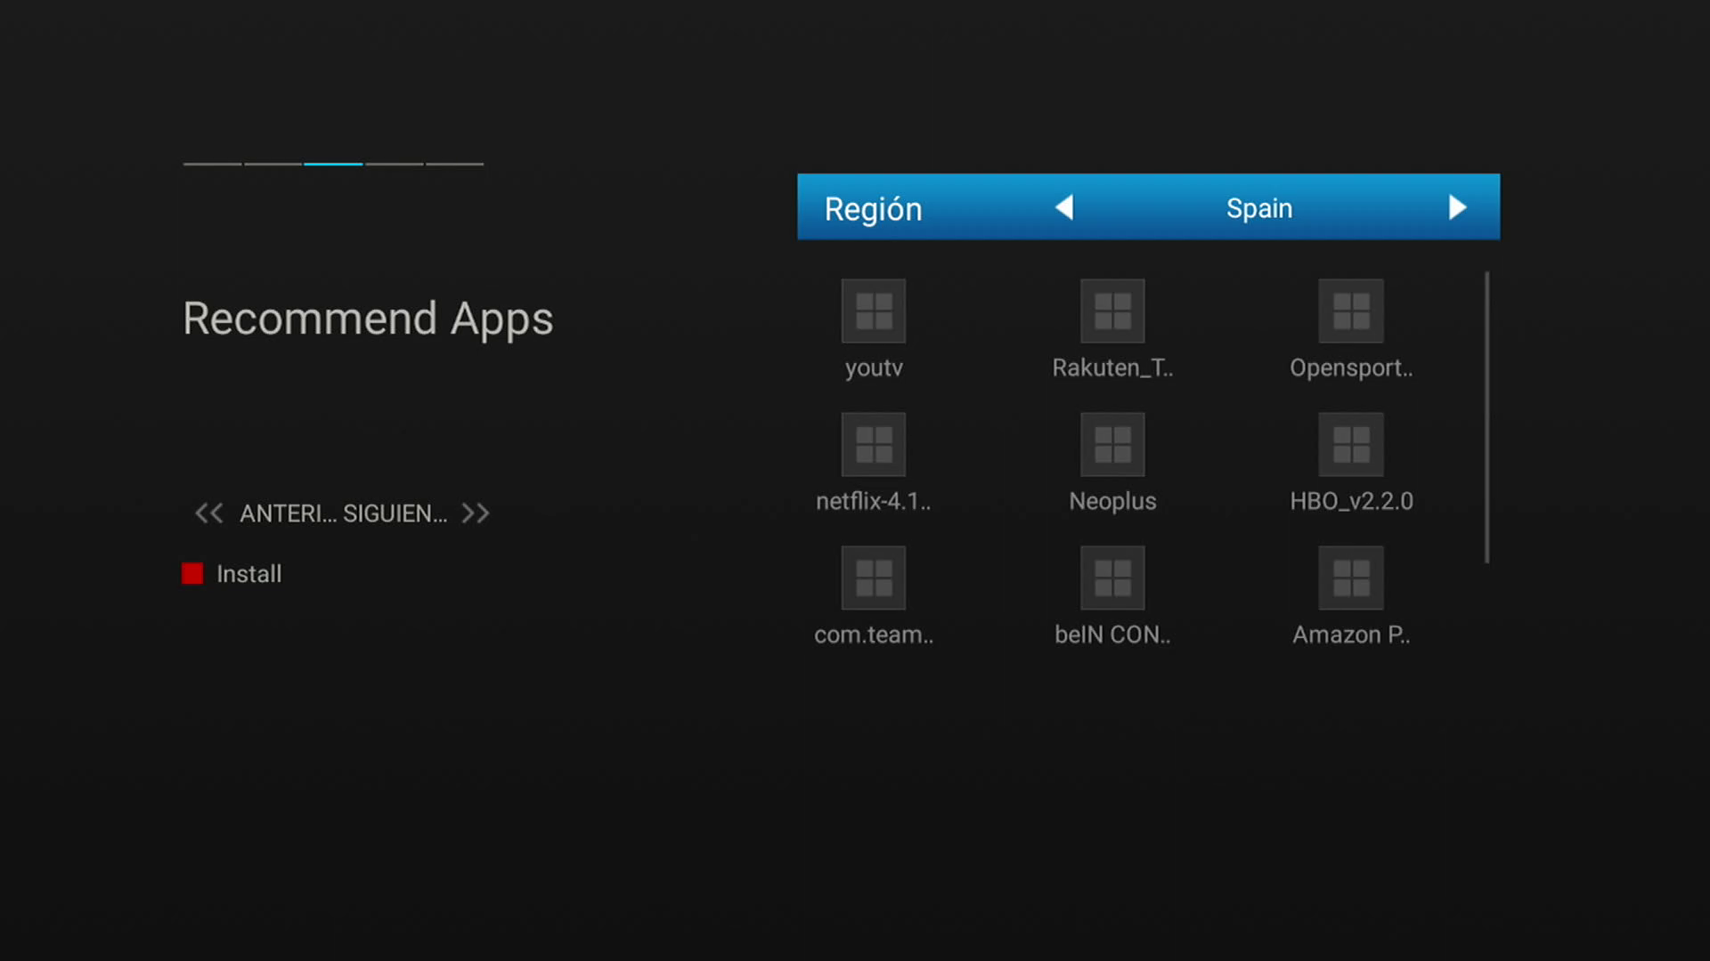Click the Install label
The width and height of the screenshot is (1710, 961).
tap(248, 574)
